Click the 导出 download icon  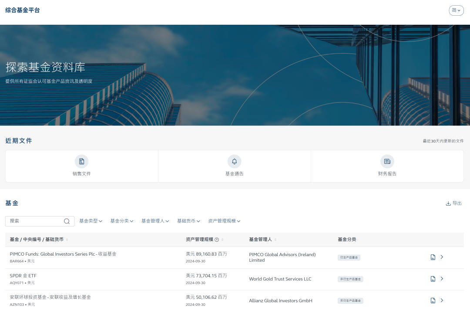(448, 203)
